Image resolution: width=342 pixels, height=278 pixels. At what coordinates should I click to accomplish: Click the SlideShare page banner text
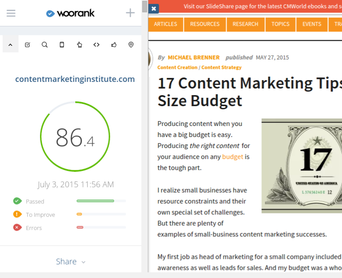[263, 6]
